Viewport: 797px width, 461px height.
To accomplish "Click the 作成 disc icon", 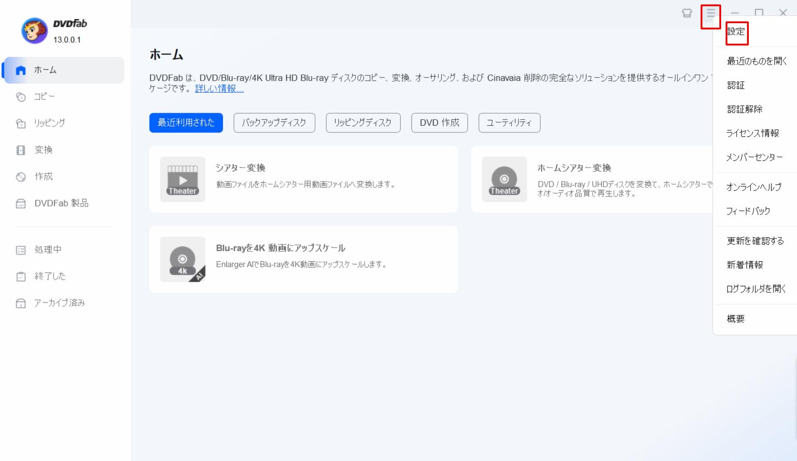I will (x=21, y=177).
